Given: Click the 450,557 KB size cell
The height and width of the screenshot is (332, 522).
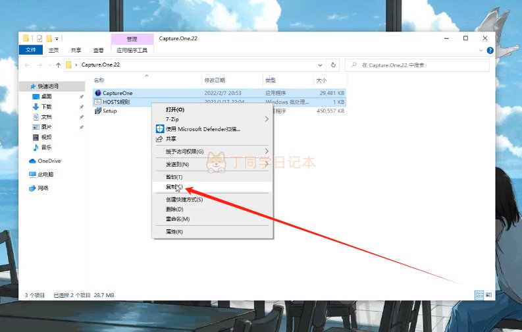Looking at the screenshot, I should [x=330, y=111].
